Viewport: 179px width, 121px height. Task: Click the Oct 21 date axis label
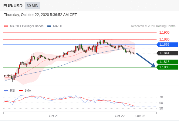54,116
